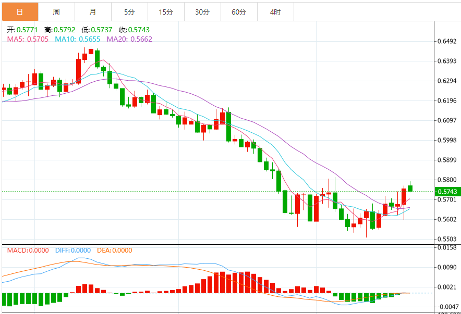
Task: Open the 30分 timeframe tab
Action: click(202, 12)
